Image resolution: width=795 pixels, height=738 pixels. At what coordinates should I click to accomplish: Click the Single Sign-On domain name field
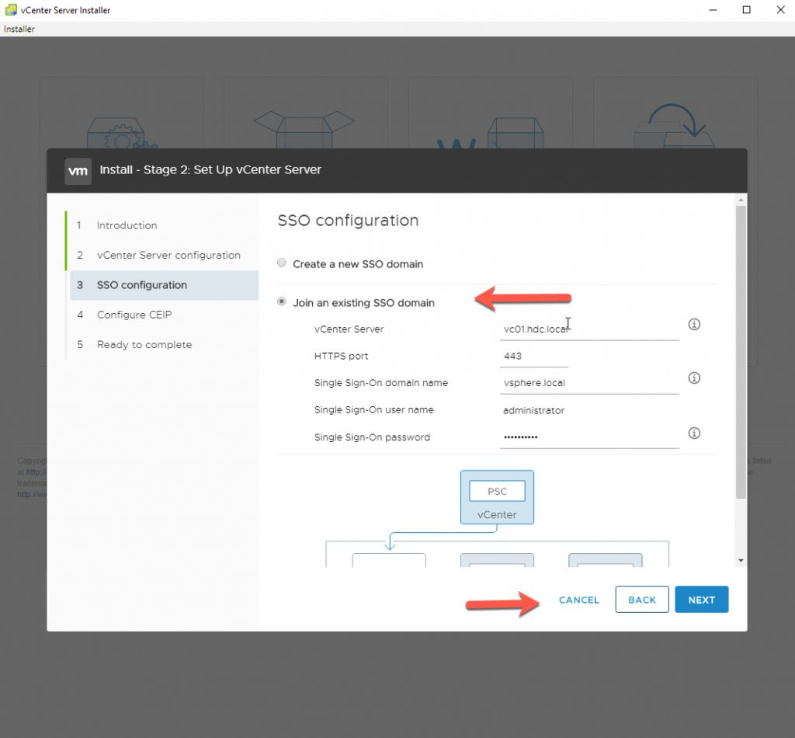pyautogui.click(x=589, y=383)
